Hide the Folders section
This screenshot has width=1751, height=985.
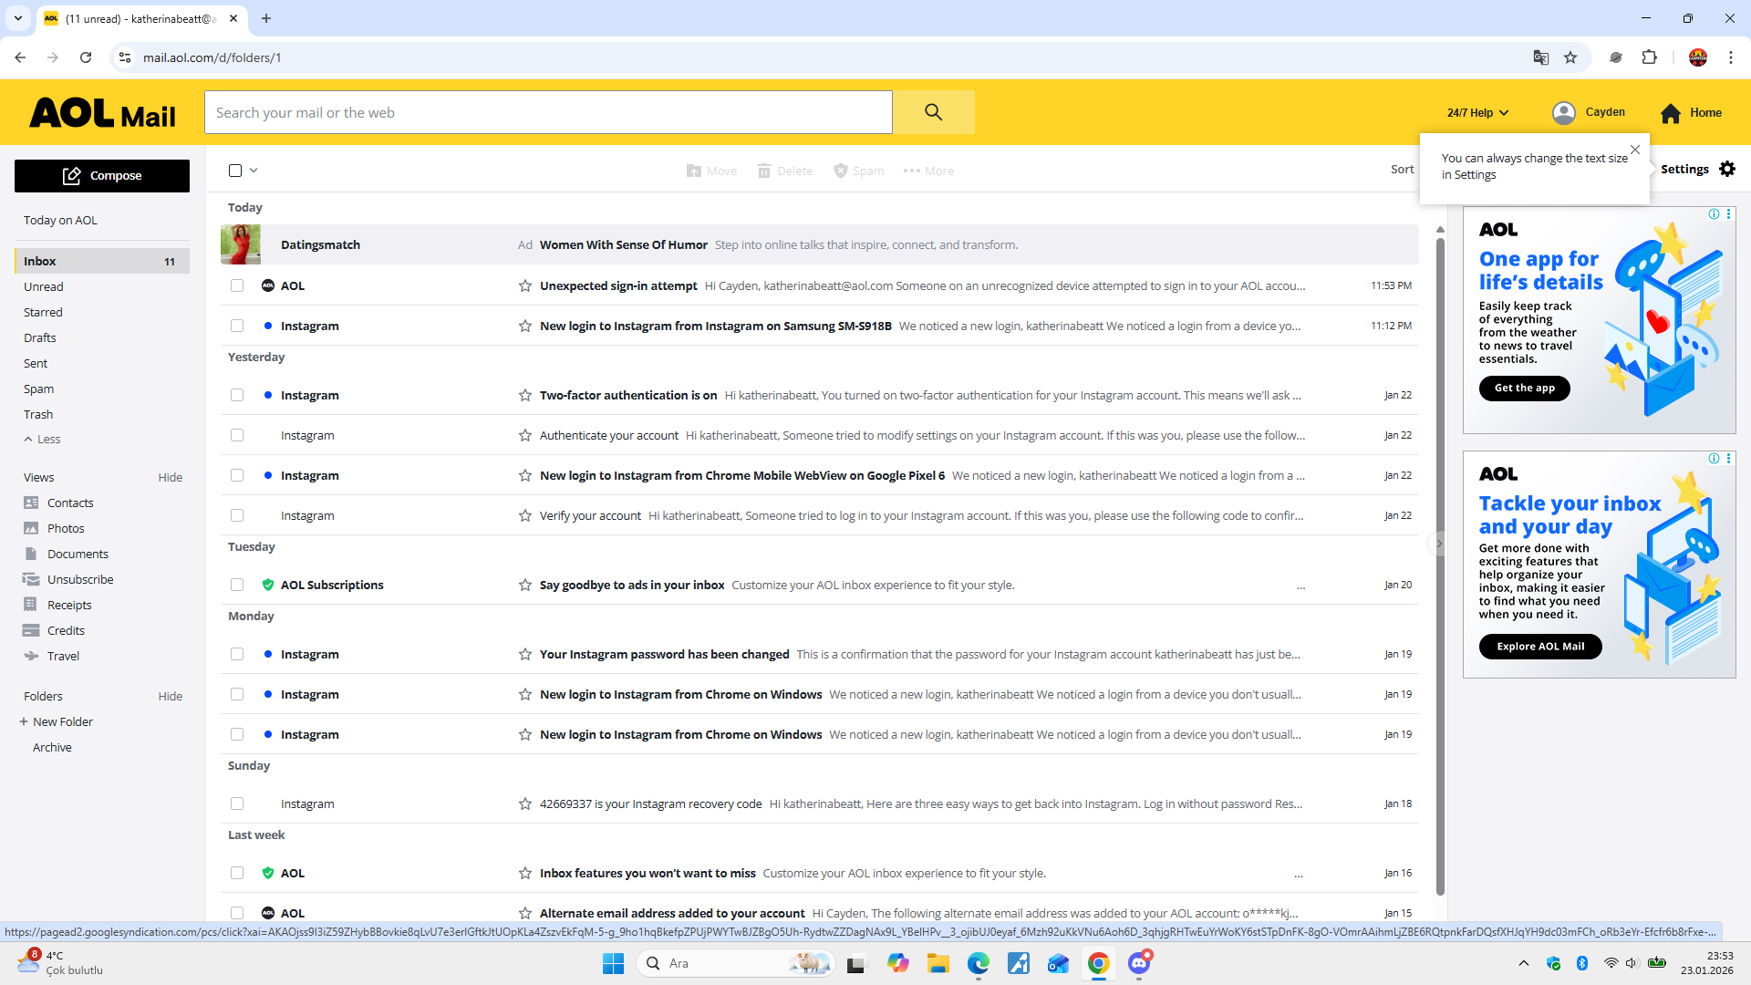point(170,697)
